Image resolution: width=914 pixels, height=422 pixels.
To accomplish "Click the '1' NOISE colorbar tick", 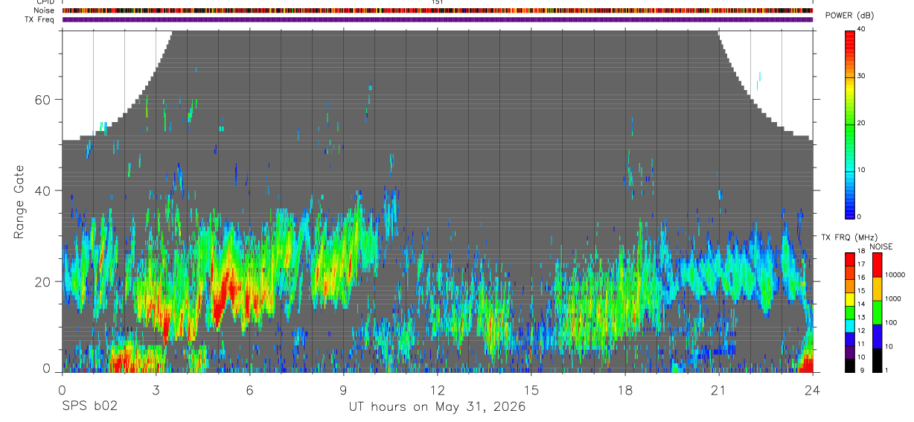I will click(x=886, y=370).
